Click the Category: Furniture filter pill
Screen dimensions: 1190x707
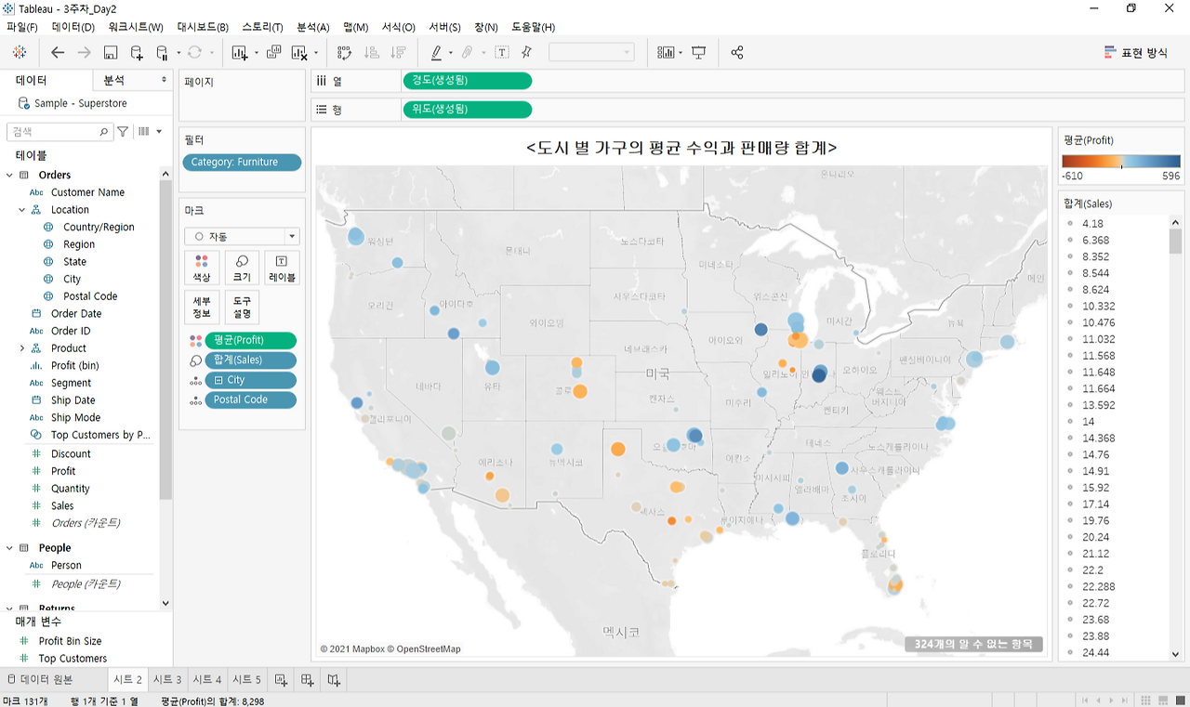243,163
